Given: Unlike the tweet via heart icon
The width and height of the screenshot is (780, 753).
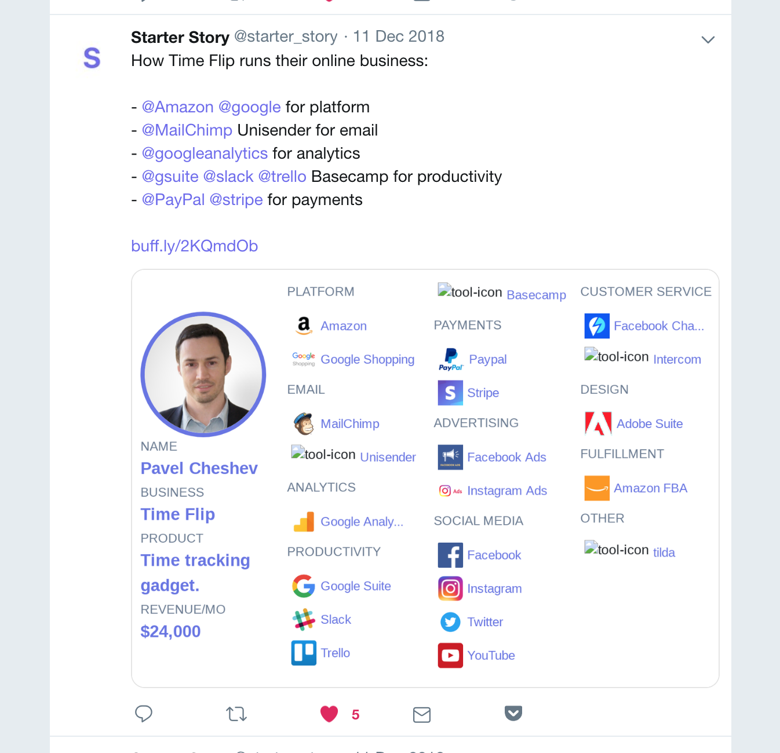Looking at the screenshot, I should 329,714.
